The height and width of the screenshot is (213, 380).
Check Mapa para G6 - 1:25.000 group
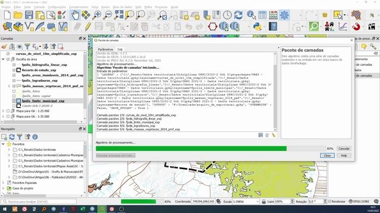pyautogui.click(x=8, y=111)
